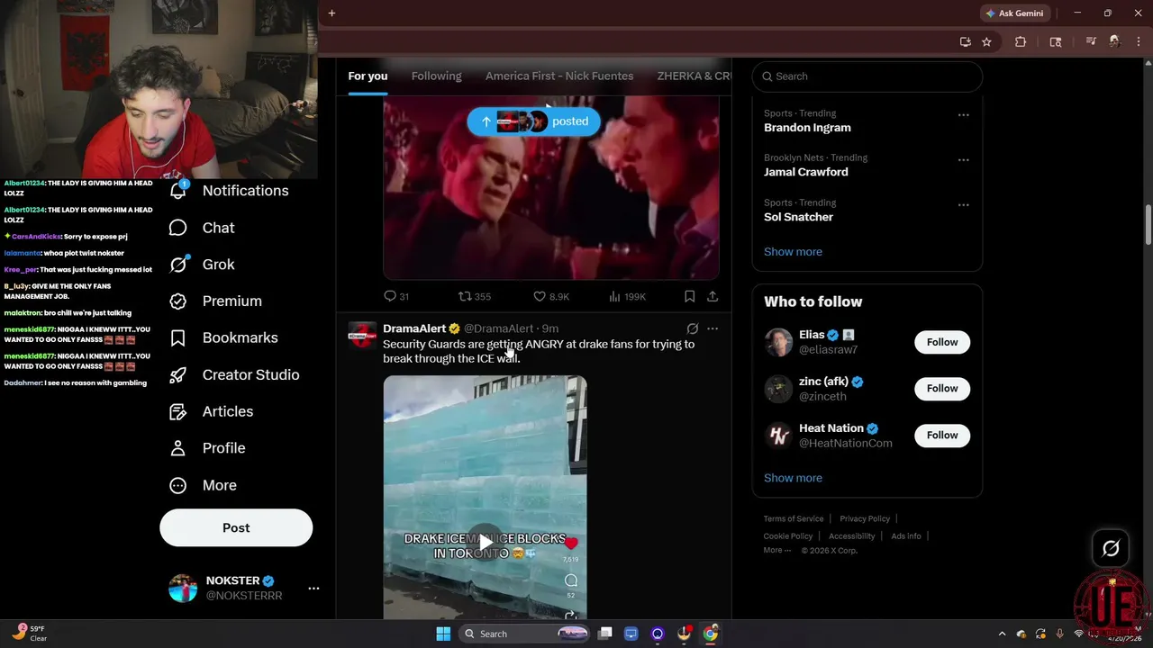Open the Bookmarks ribbon icon
This screenshot has width=1153, height=648.
[x=178, y=337]
